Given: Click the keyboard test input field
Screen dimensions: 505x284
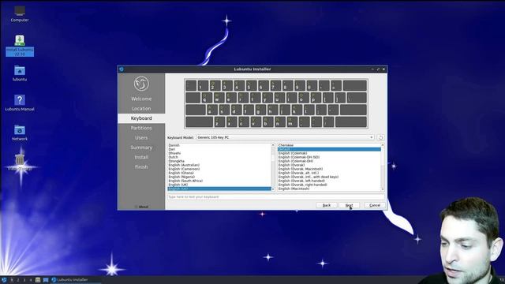Looking at the screenshot, I should pyautogui.click(x=275, y=196).
